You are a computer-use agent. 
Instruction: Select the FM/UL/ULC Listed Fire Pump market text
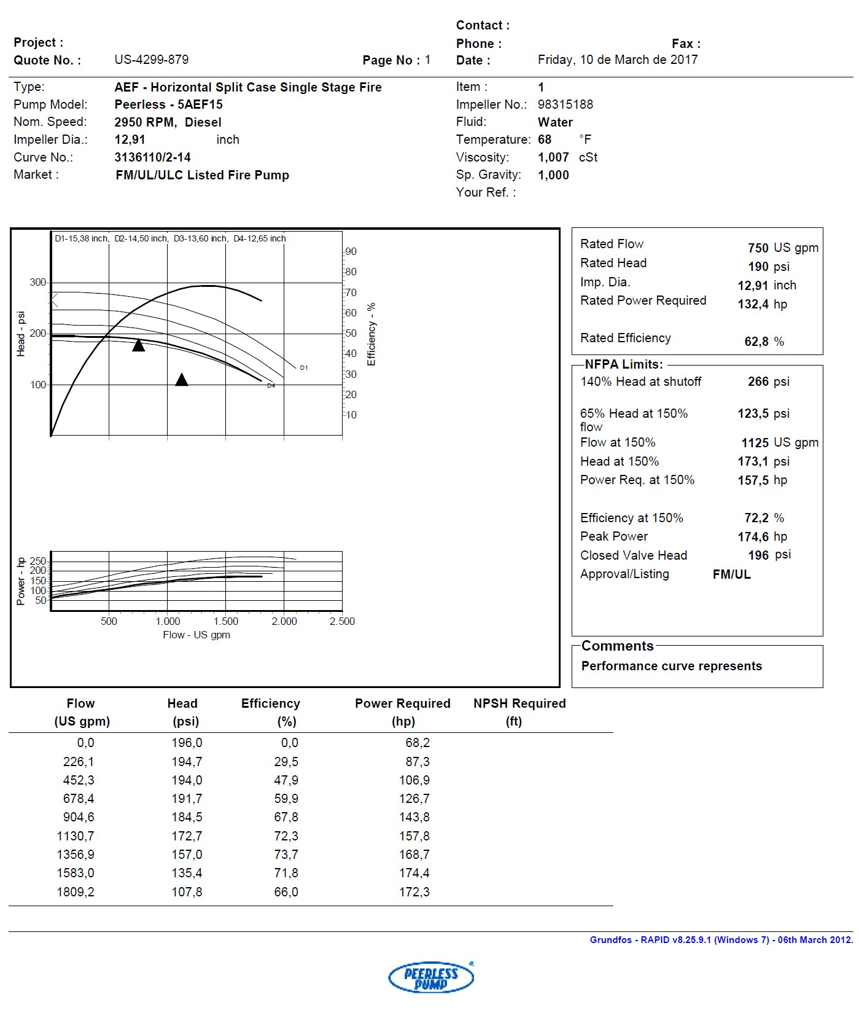203,175
